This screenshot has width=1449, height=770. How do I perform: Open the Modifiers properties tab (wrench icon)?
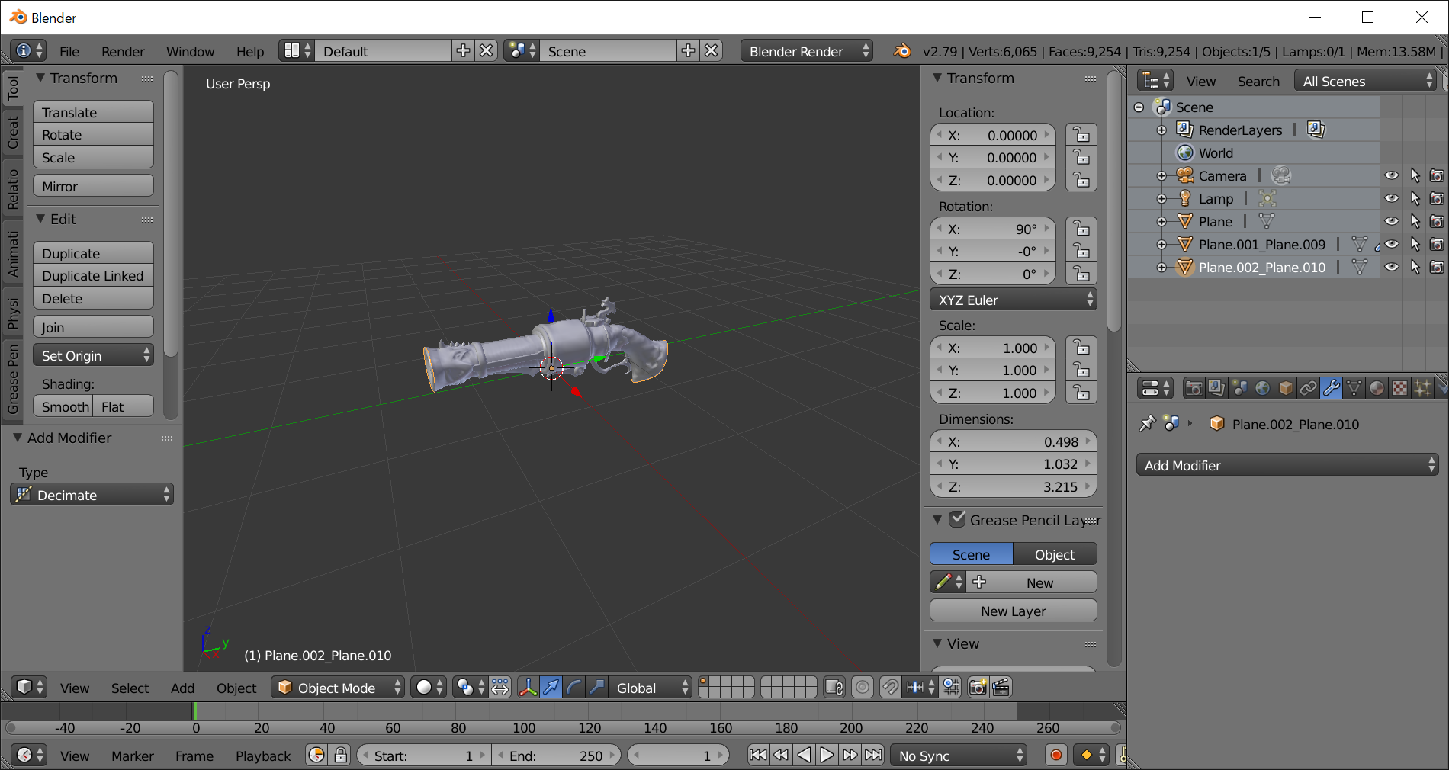point(1332,389)
